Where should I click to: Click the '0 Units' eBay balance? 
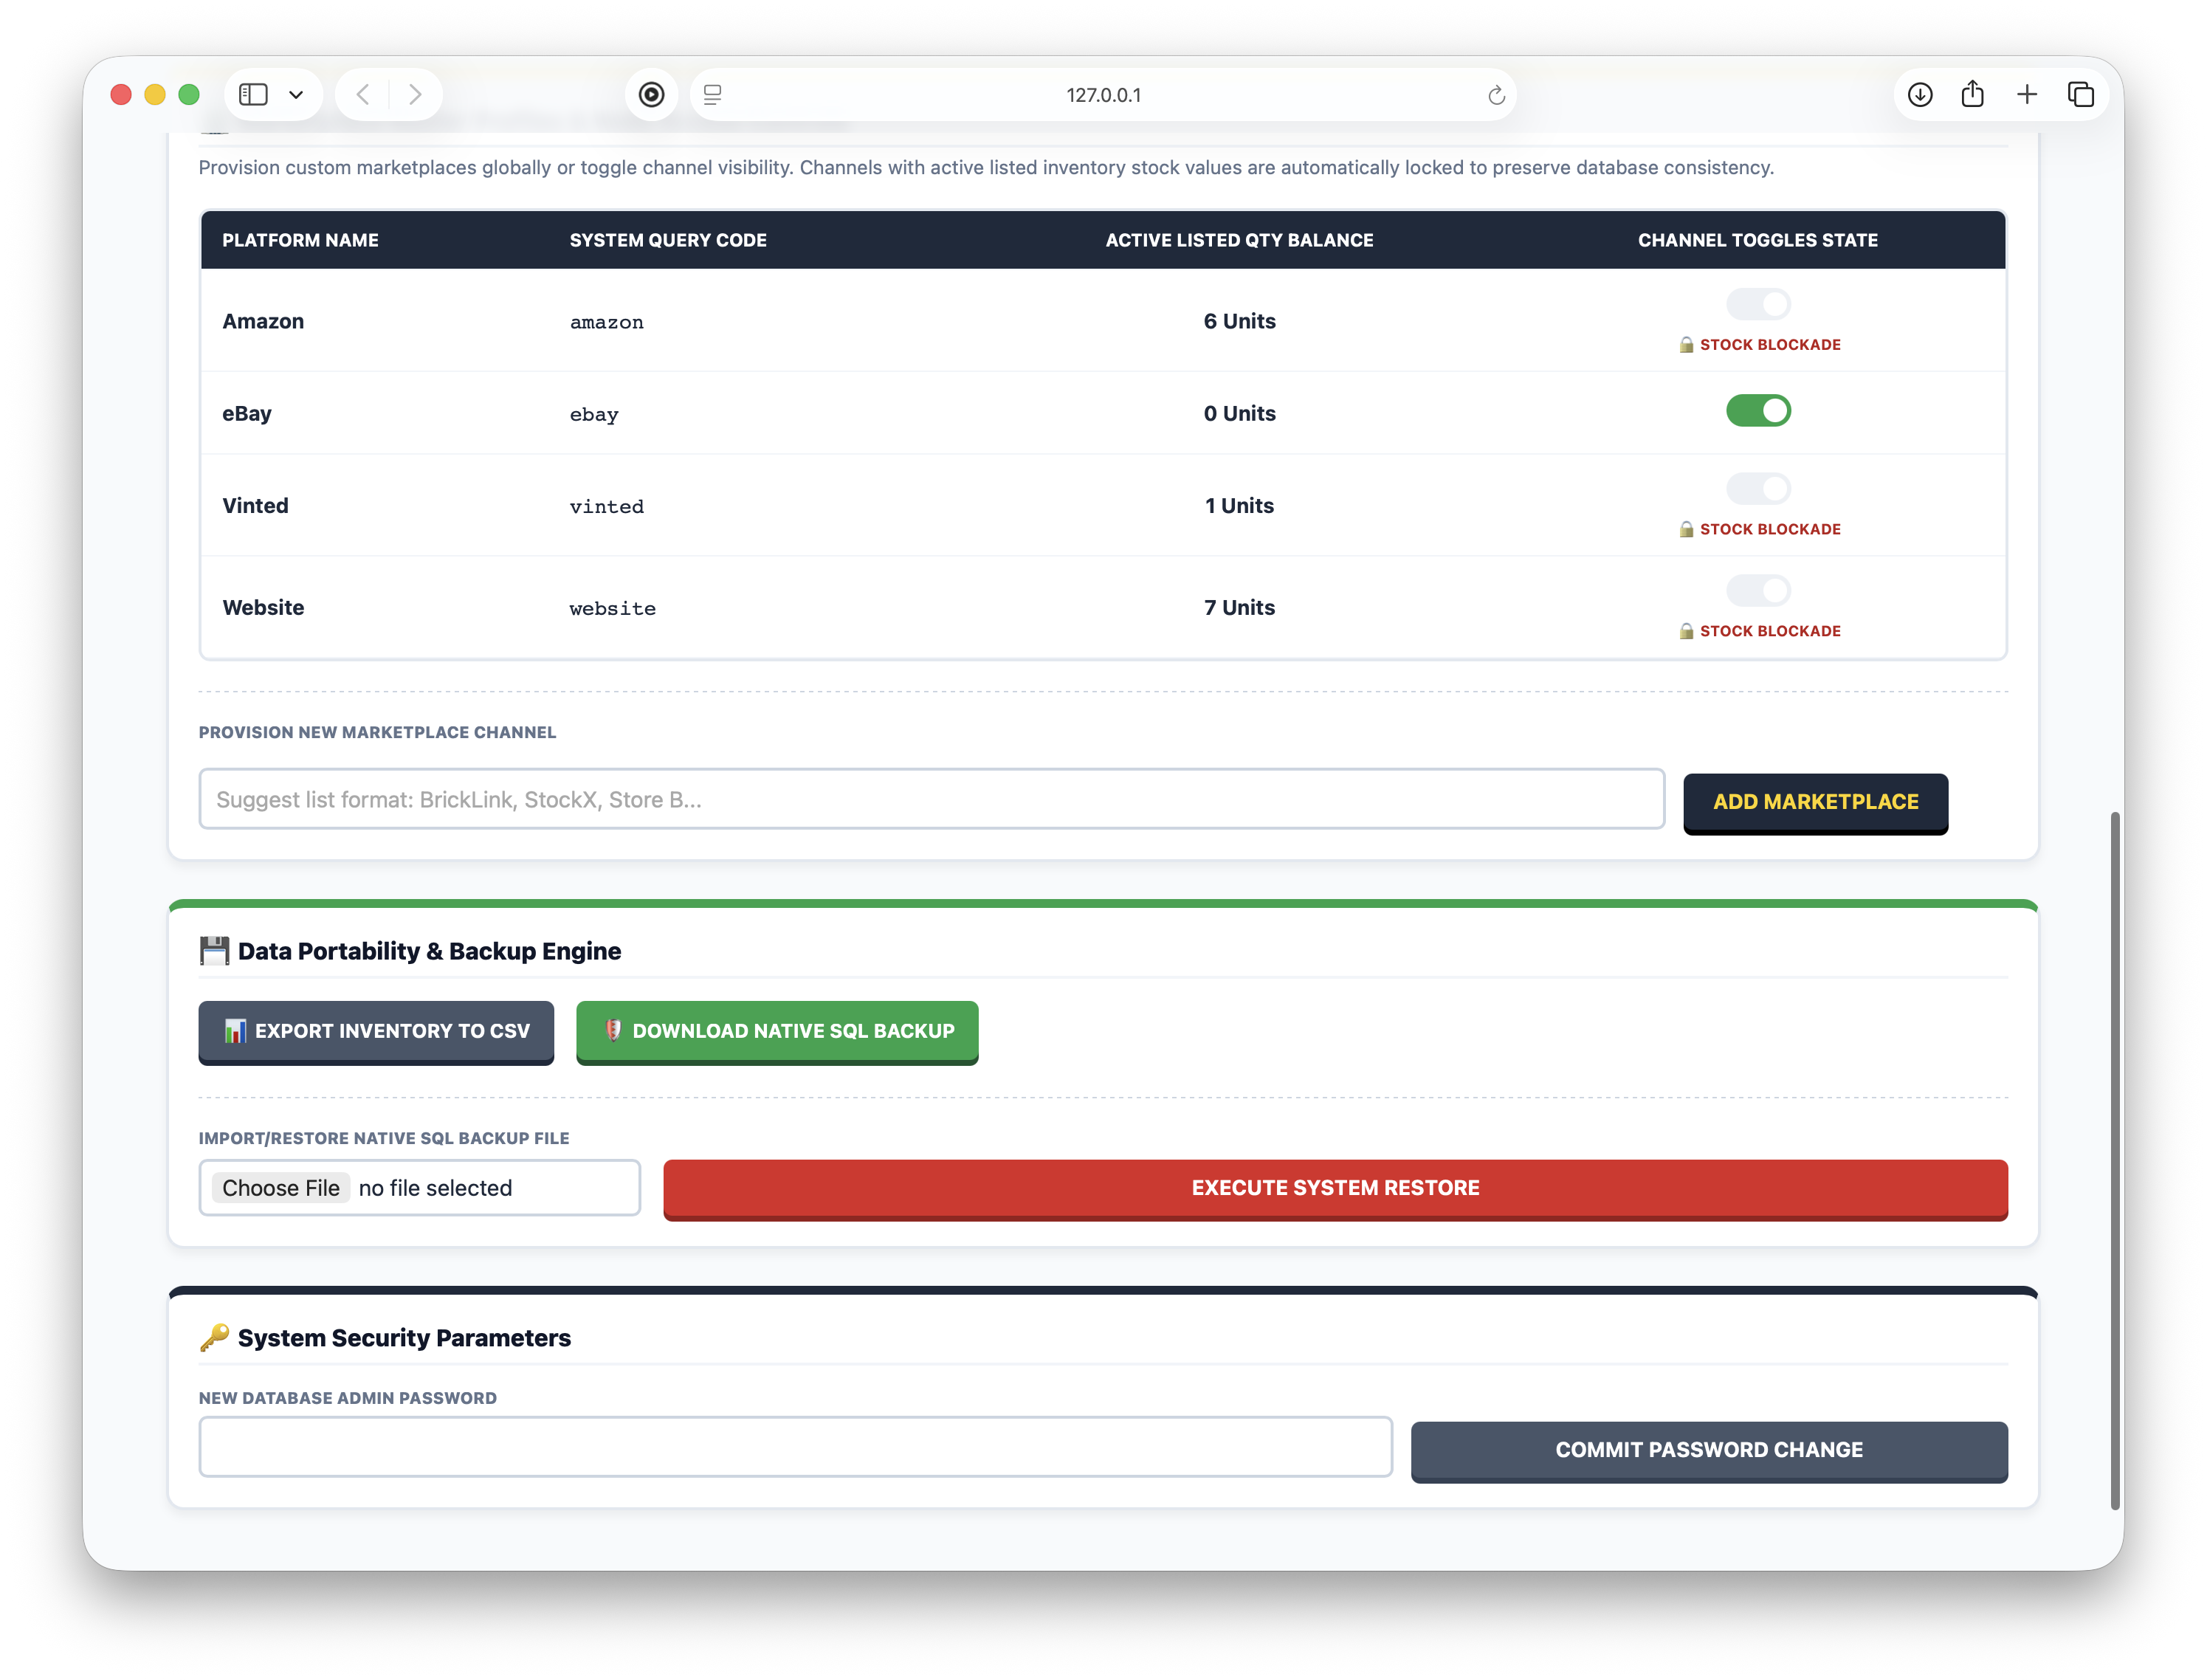pyautogui.click(x=1239, y=413)
